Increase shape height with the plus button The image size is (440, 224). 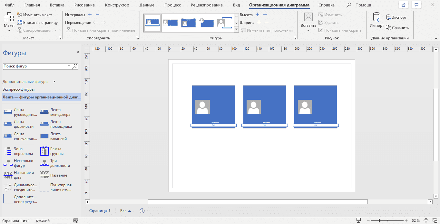257,15
